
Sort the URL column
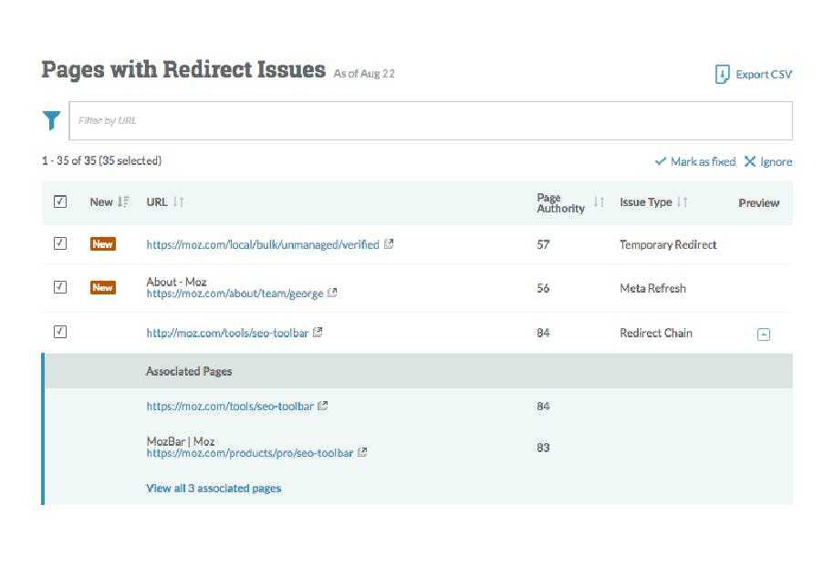click(177, 201)
